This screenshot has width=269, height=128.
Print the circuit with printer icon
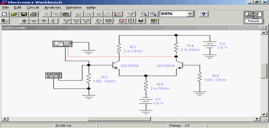pos(33,14)
